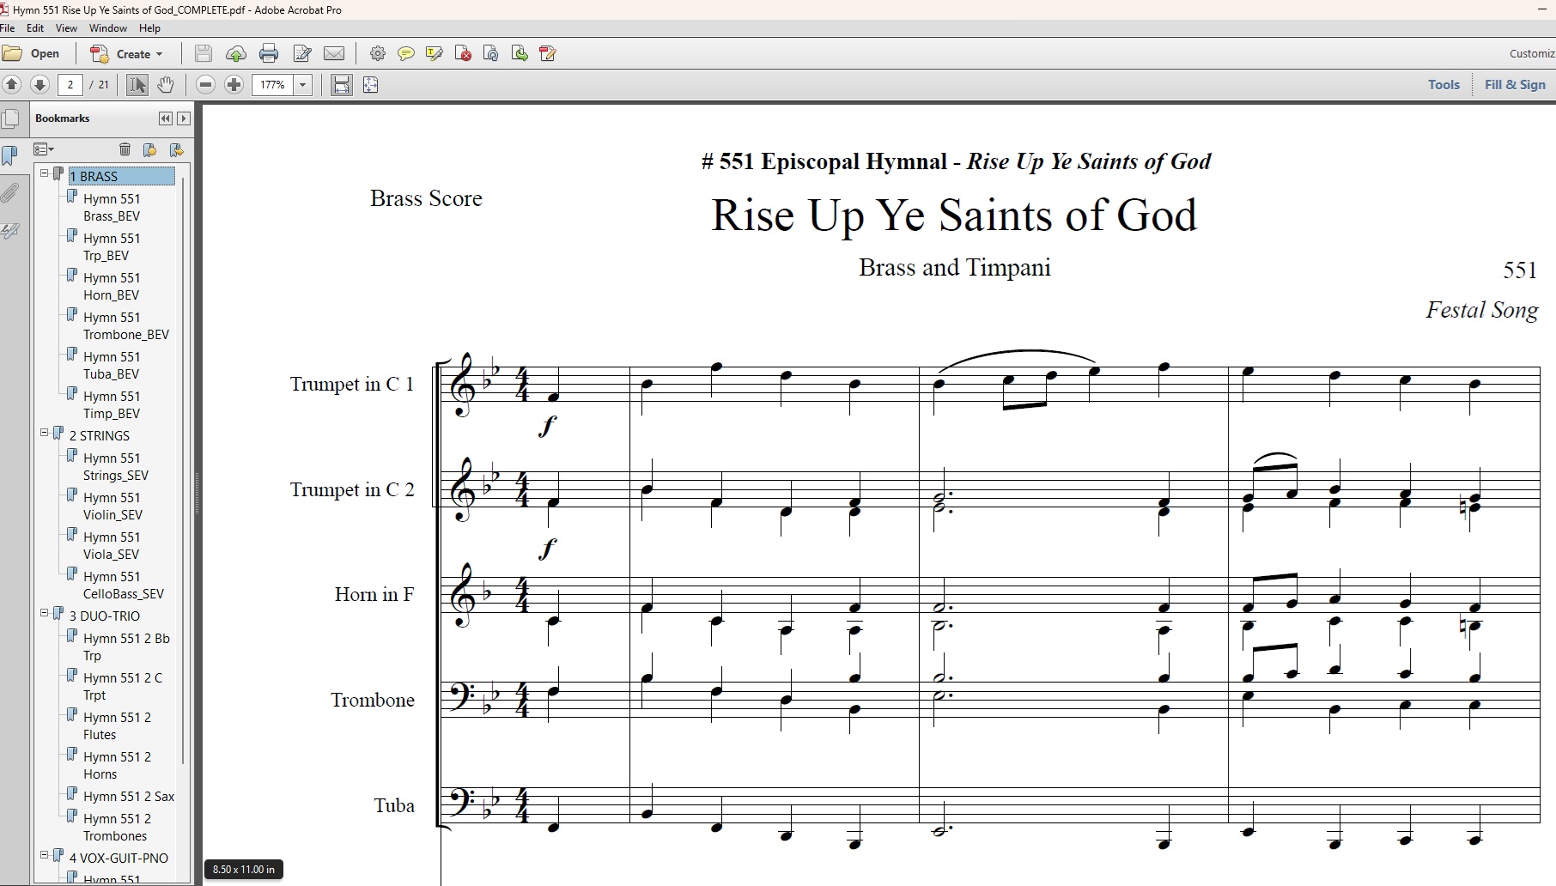Open the zoom percentage dropdown
Image resolution: width=1556 pixels, height=886 pixels.
tap(302, 85)
